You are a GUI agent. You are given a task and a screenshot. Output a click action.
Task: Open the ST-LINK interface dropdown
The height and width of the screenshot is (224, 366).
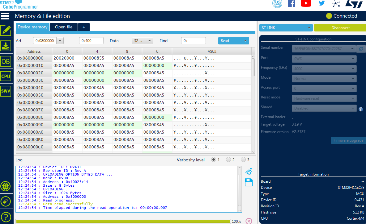(x=286, y=28)
